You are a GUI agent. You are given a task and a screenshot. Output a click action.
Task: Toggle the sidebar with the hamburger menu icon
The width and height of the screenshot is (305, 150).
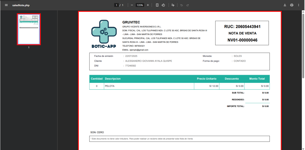click(6, 5)
